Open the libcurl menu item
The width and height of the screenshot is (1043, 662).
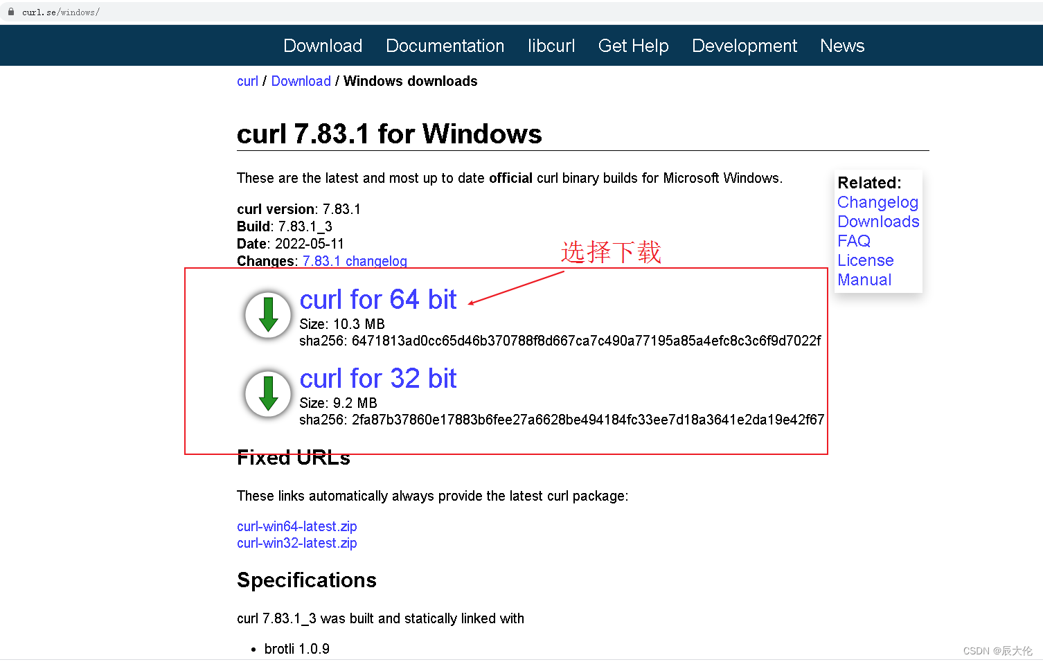pos(551,46)
